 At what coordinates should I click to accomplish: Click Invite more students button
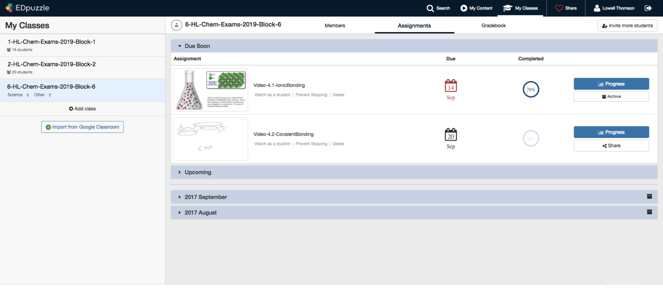click(627, 26)
